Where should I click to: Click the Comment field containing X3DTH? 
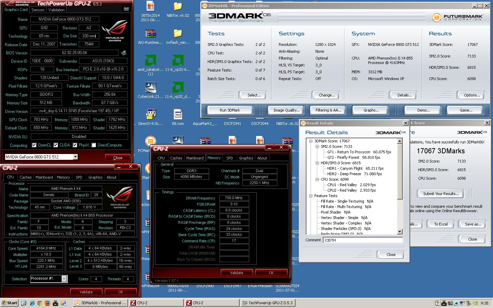coord(363,240)
